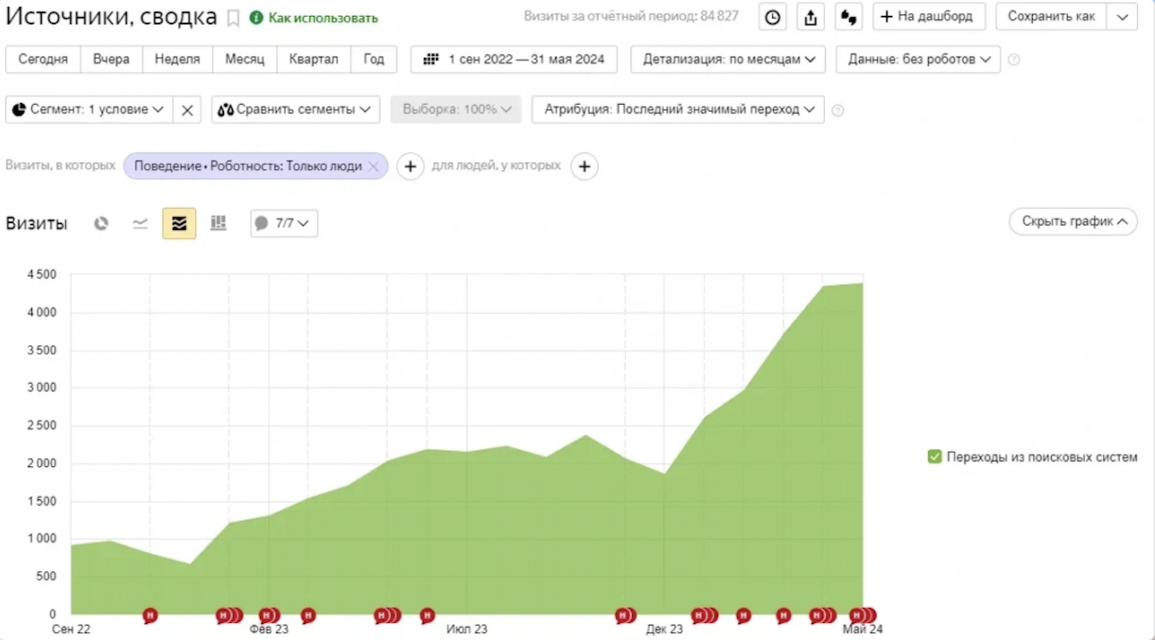Screen dimensions: 1155x640
Task: Click the bookmark icon next to report title
Action: (233, 18)
